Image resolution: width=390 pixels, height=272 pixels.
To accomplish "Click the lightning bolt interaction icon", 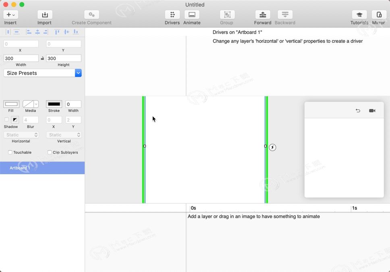I will (x=272, y=147).
